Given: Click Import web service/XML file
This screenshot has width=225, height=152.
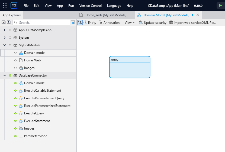Looking at the screenshot, I should tap(192, 23).
